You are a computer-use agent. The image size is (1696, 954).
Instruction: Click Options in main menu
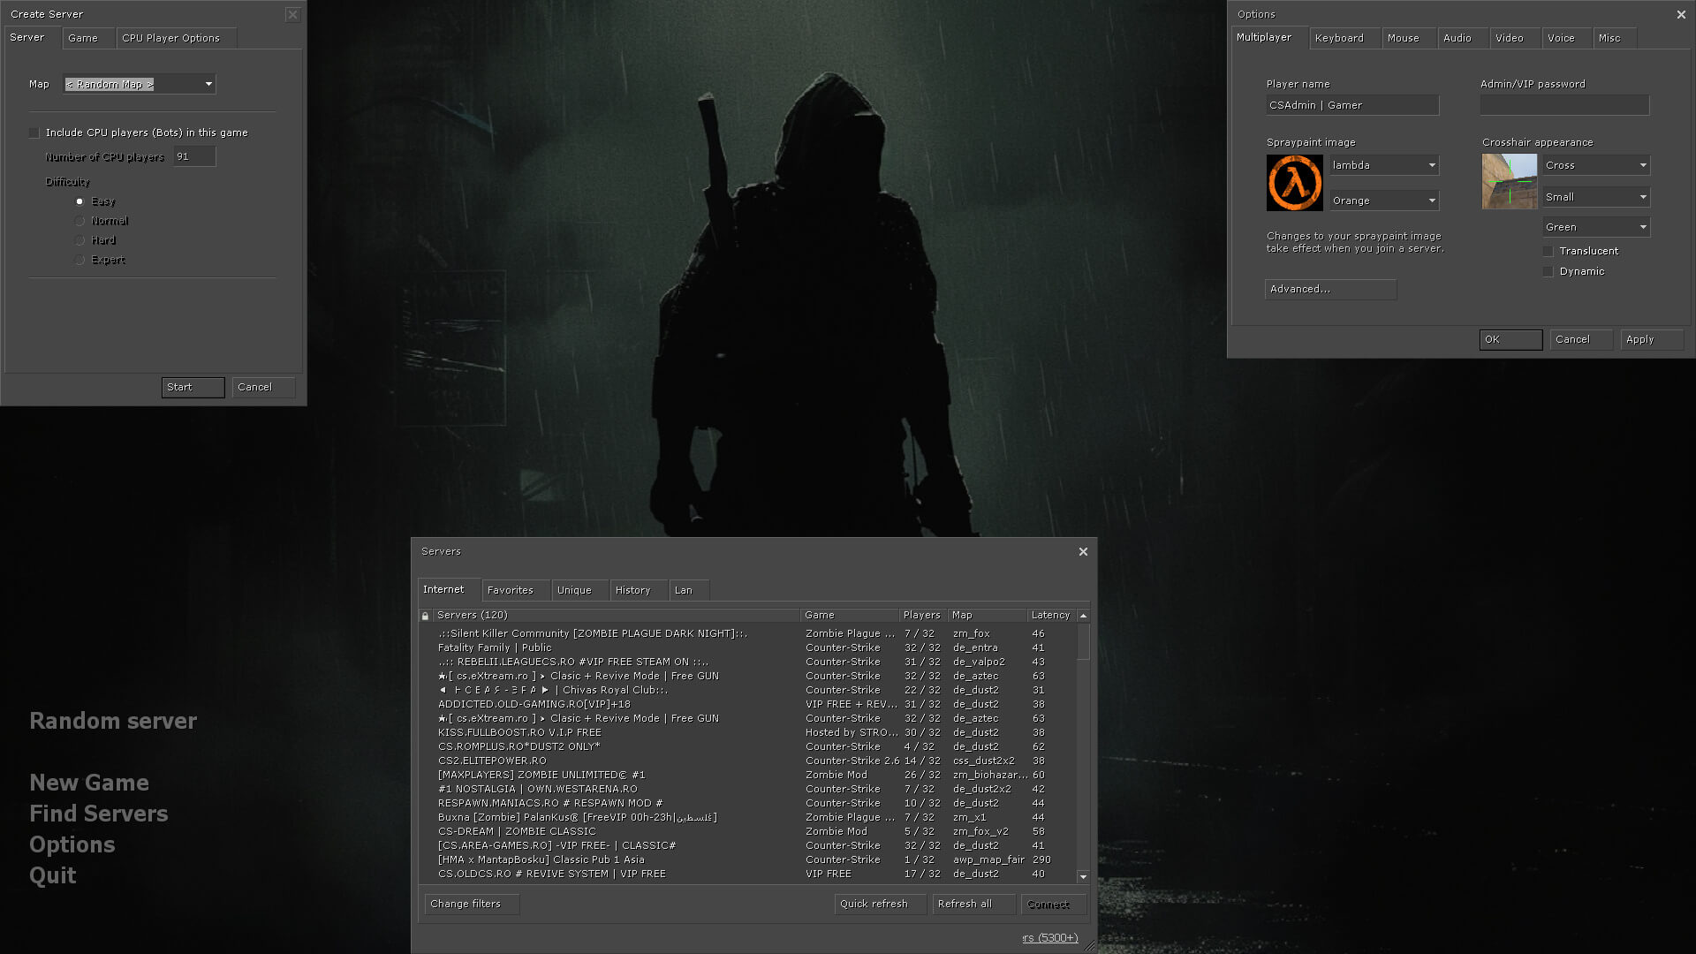(x=72, y=845)
